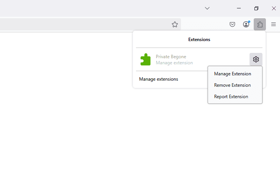Close the Firefox window

coord(274,8)
